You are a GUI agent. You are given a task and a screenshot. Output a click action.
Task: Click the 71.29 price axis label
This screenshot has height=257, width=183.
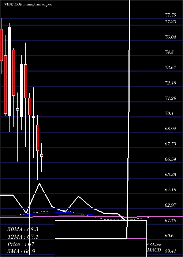point(171,98)
